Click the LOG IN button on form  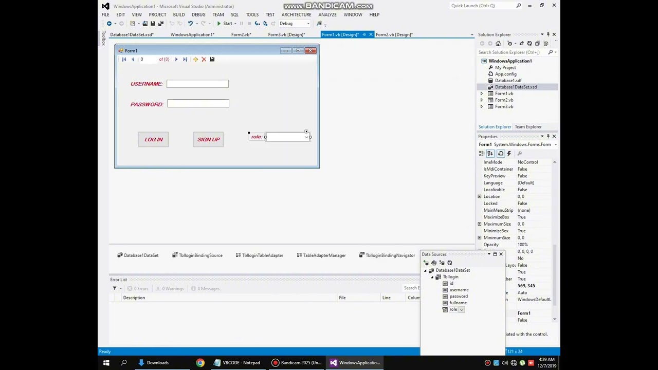pyautogui.click(x=153, y=139)
